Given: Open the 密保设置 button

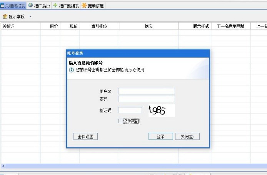Looking at the screenshot, I should [x=85, y=137].
